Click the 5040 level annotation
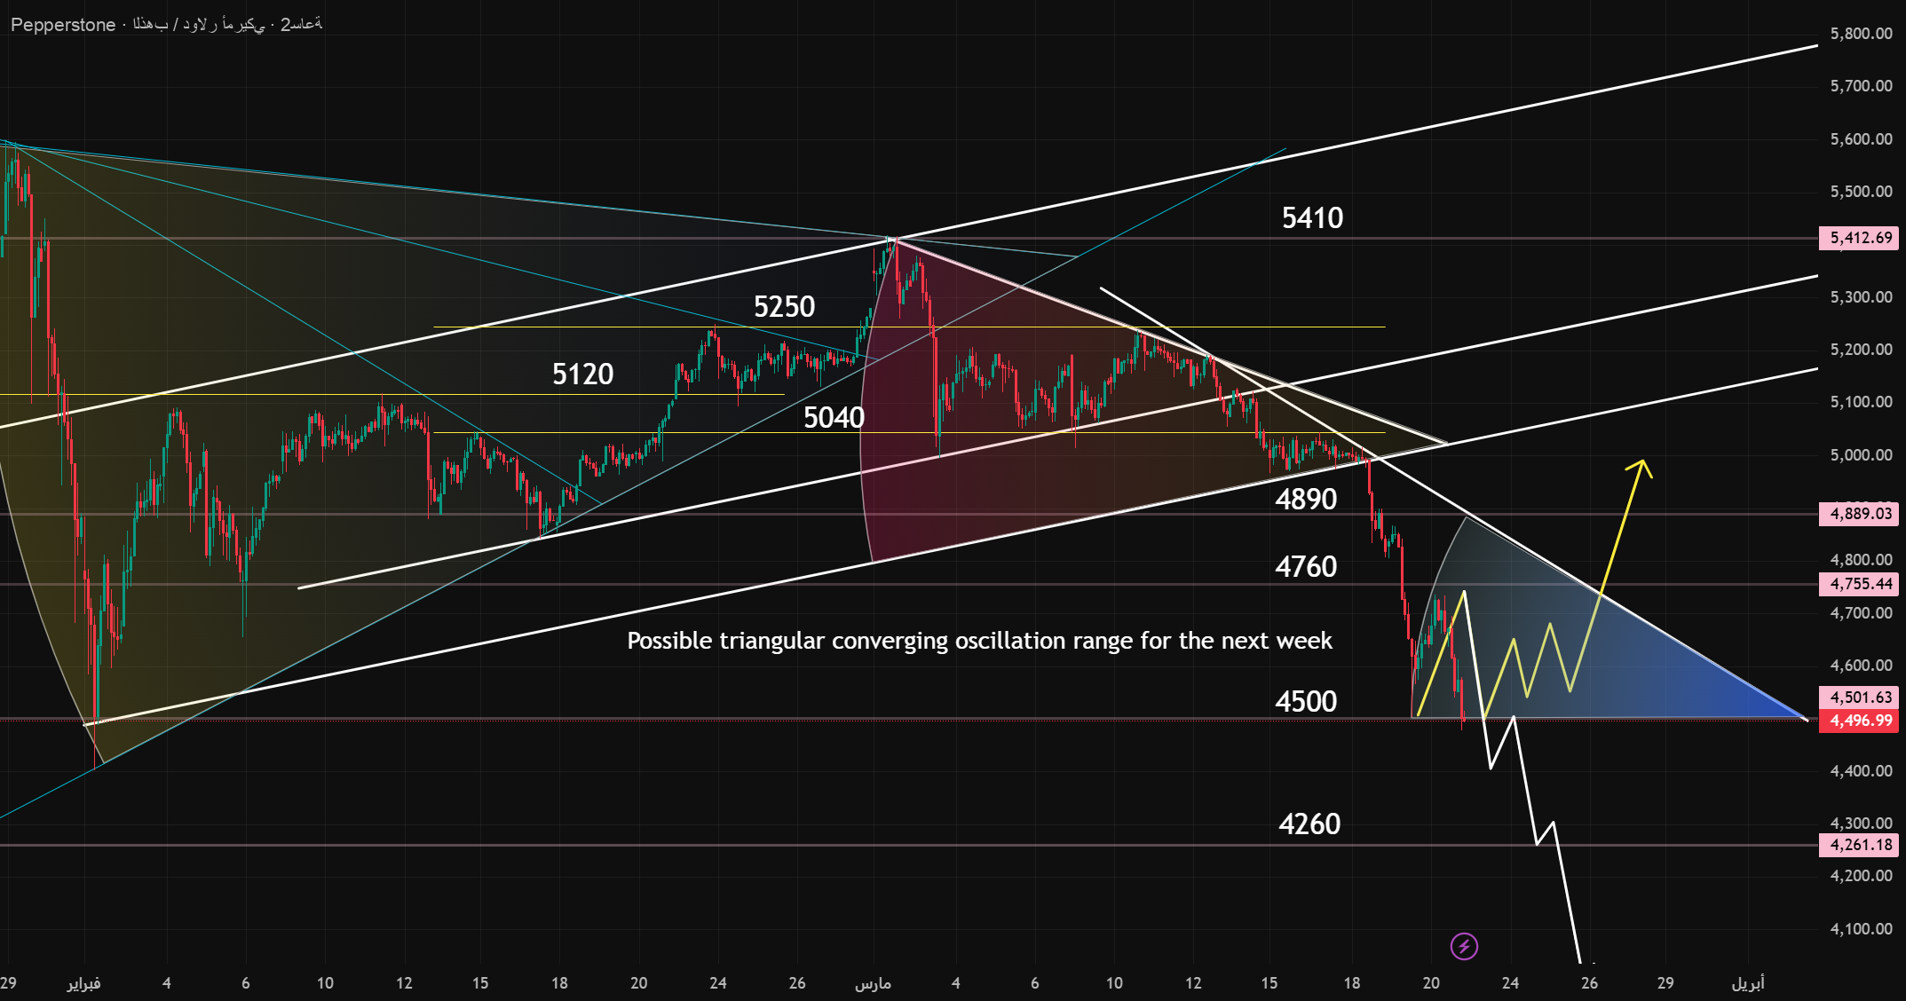This screenshot has height=1001, width=1906. click(833, 418)
